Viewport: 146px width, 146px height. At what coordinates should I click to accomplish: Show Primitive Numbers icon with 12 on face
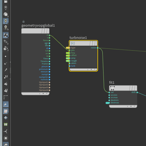(x=5, y=90)
